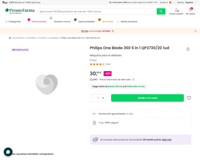Decrease quantity with the minus button
The image size is (200, 160).
click(x=93, y=98)
